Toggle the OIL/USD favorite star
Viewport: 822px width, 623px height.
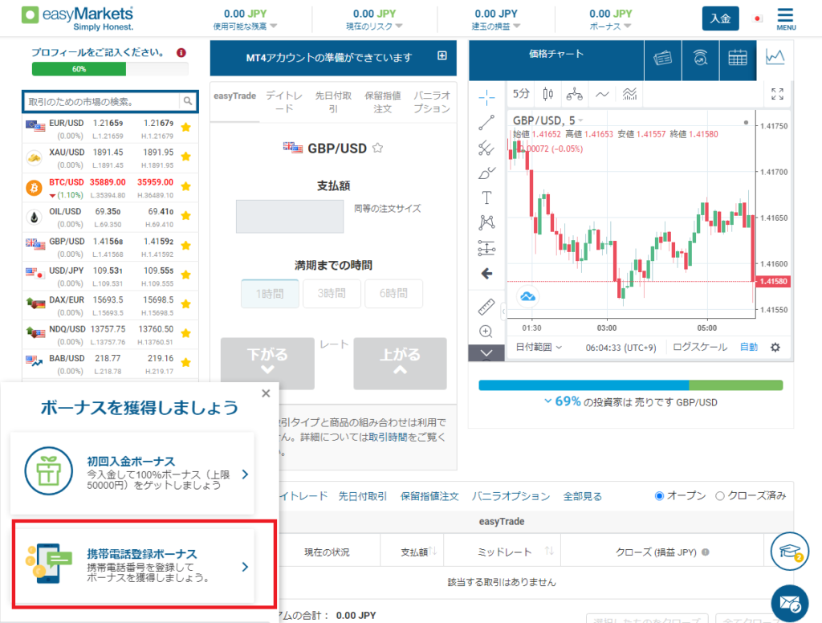[185, 215]
